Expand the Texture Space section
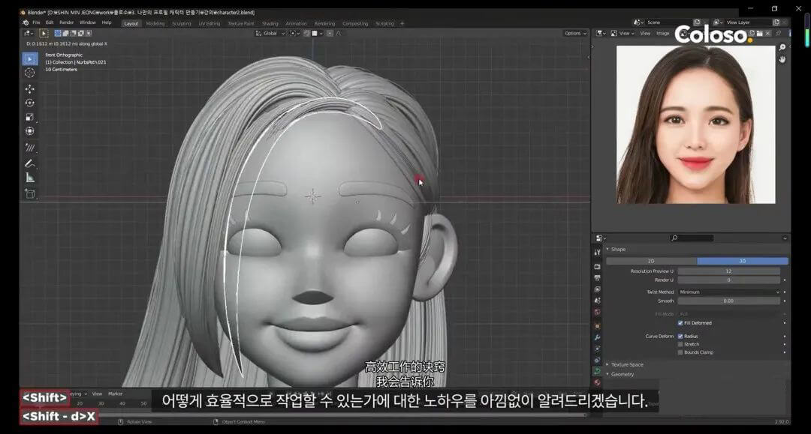Image resolution: width=811 pixels, height=434 pixels. click(628, 364)
